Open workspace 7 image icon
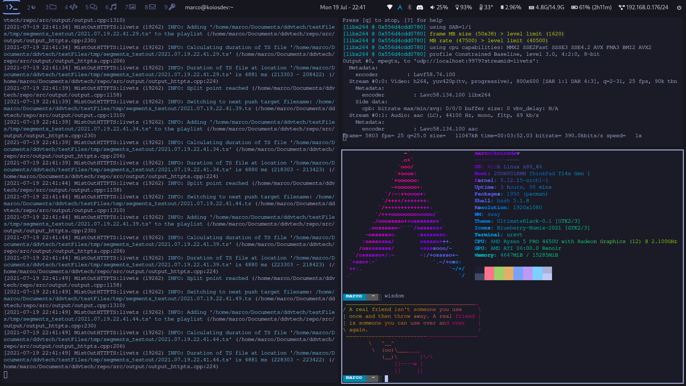The height and width of the screenshot is (386, 686). [x=130, y=7]
